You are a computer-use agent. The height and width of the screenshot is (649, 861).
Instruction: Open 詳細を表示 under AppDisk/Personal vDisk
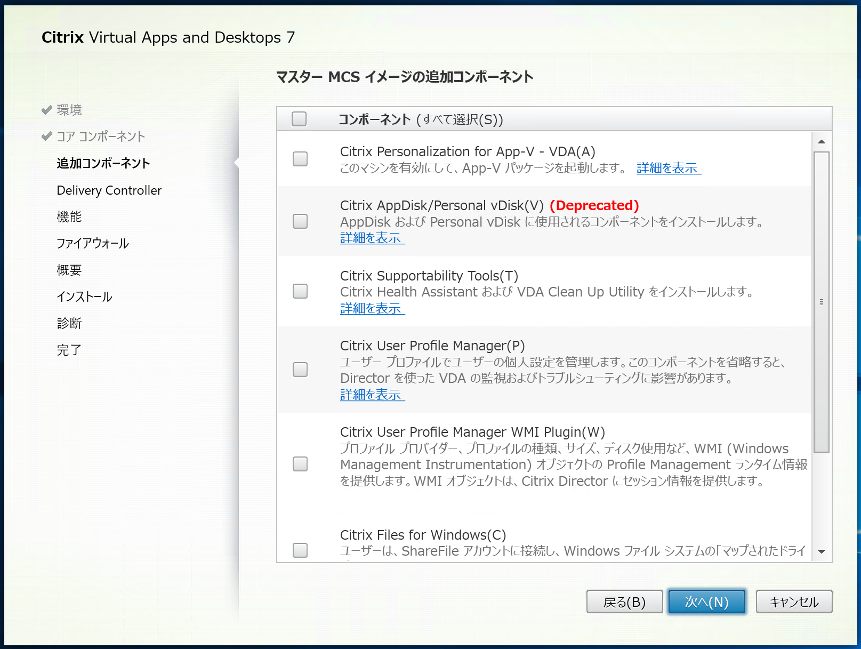pyautogui.click(x=372, y=238)
